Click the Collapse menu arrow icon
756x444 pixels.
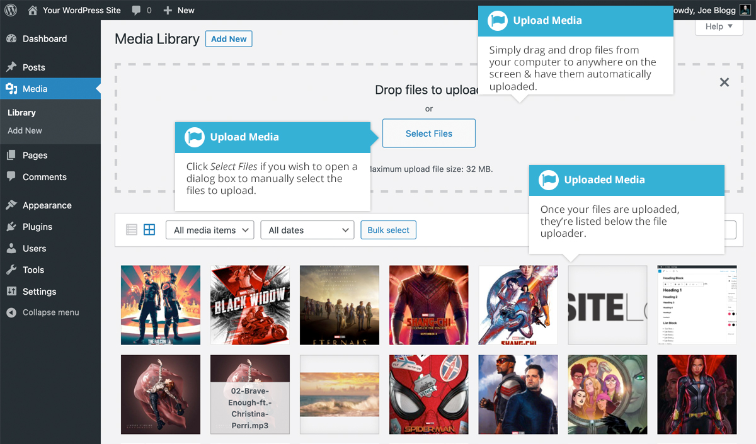[11, 312]
